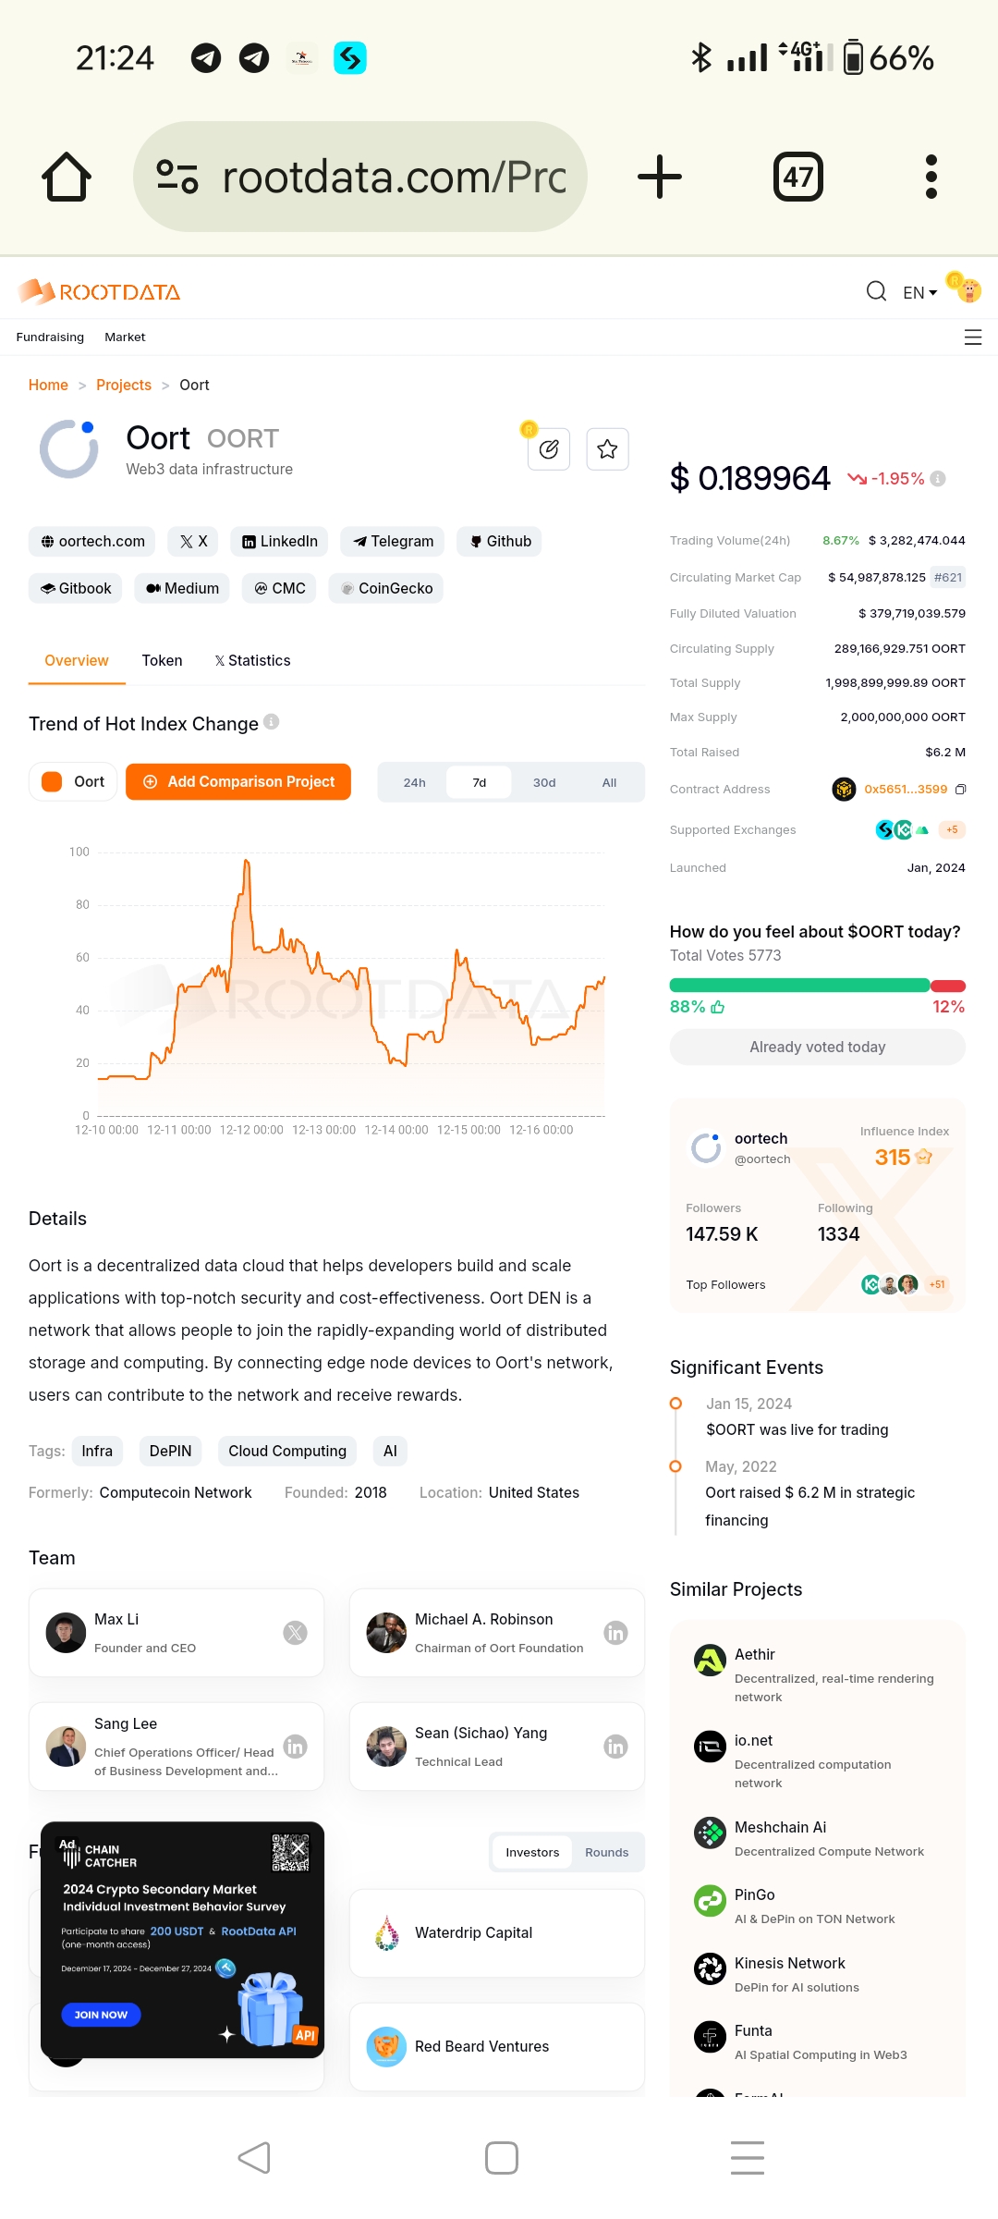This screenshot has height=2219, width=998.
Task: Open the Github link chip
Action: tap(499, 541)
